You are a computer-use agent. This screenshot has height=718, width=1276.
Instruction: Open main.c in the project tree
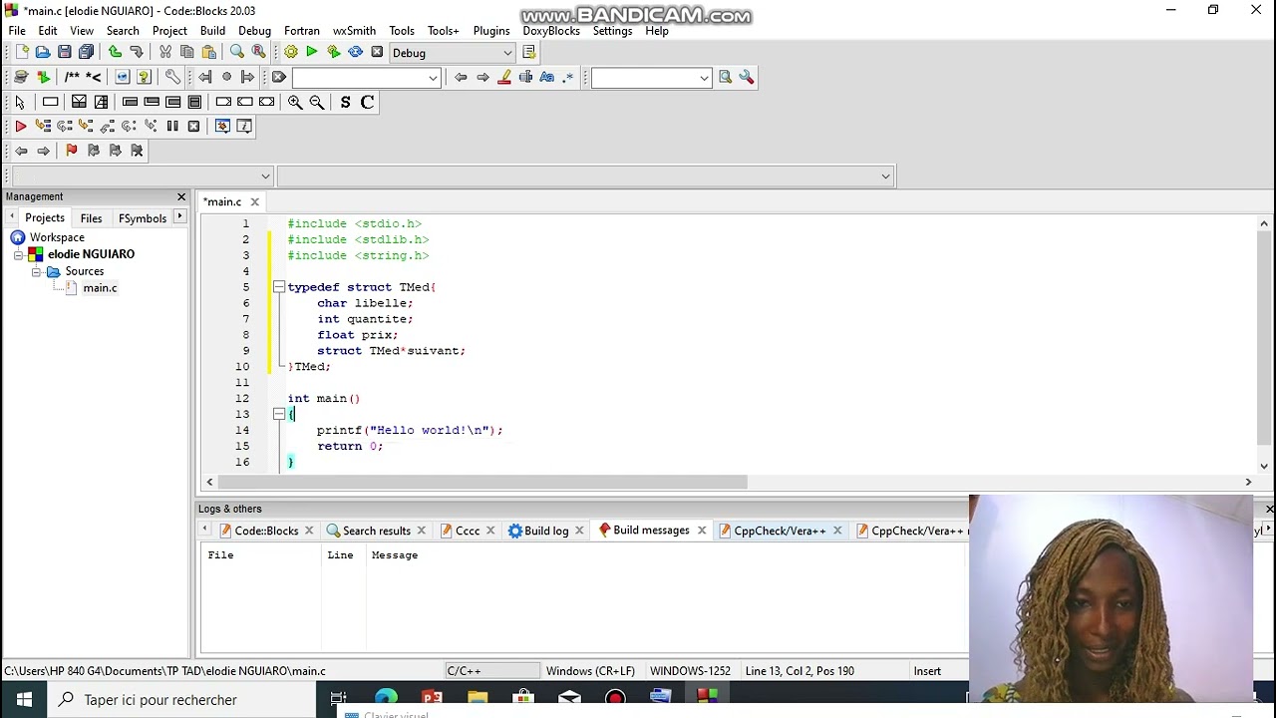pos(100,288)
